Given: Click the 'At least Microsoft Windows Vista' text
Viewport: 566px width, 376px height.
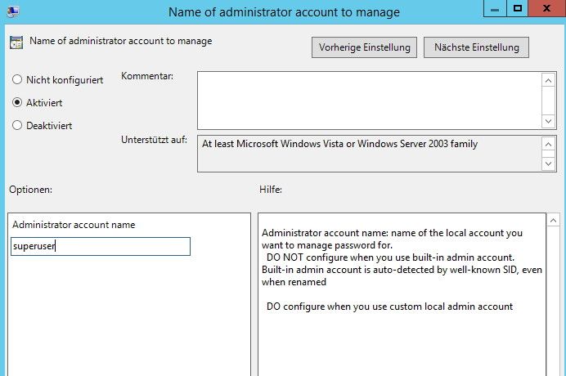Looking at the screenshot, I should coord(339,144).
